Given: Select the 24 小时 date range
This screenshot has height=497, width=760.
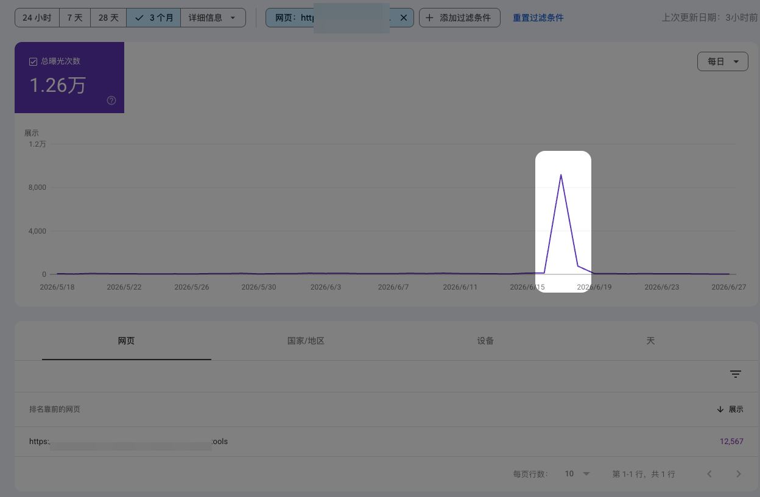Looking at the screenshot, I should tap(37, 18).
